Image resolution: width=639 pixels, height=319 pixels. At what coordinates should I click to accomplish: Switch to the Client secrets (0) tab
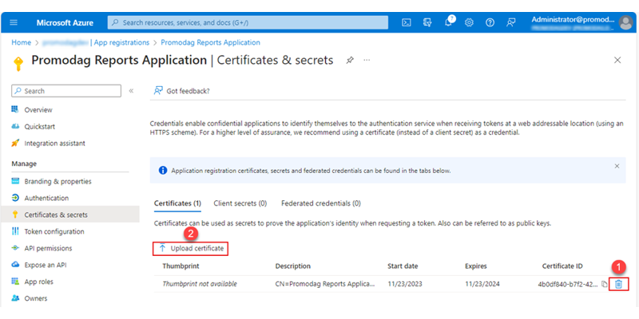coord(240,203)
